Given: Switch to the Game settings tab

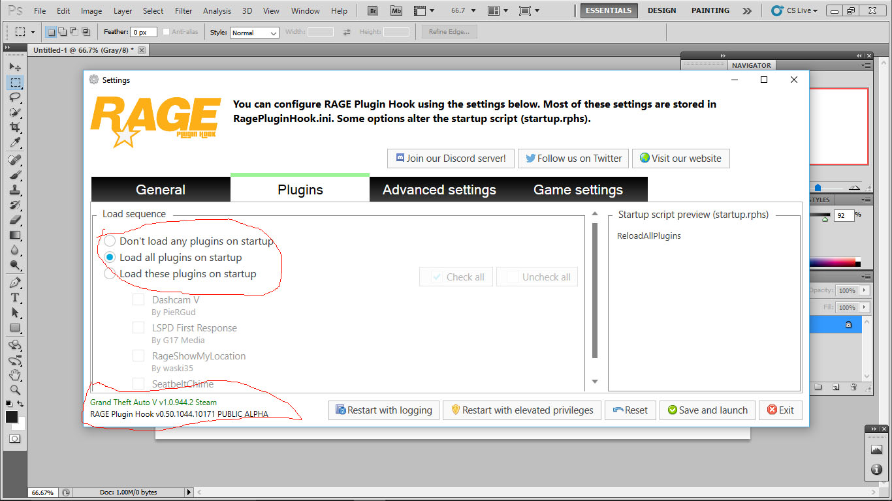Looking at the screenshot, I should (x=579, y=190).
